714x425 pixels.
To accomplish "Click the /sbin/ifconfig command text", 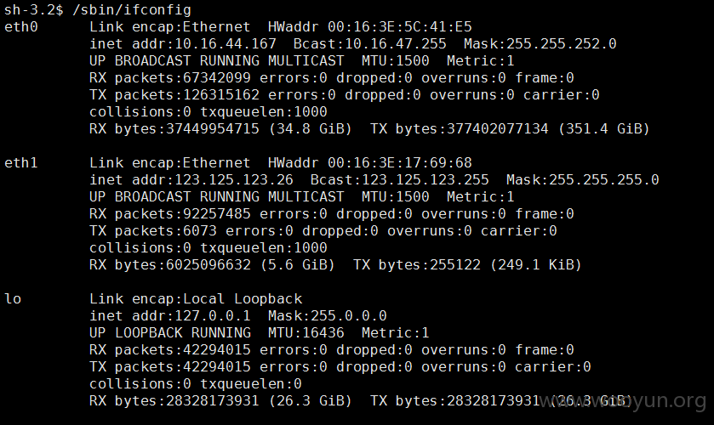I will click(x=132, y=10).
